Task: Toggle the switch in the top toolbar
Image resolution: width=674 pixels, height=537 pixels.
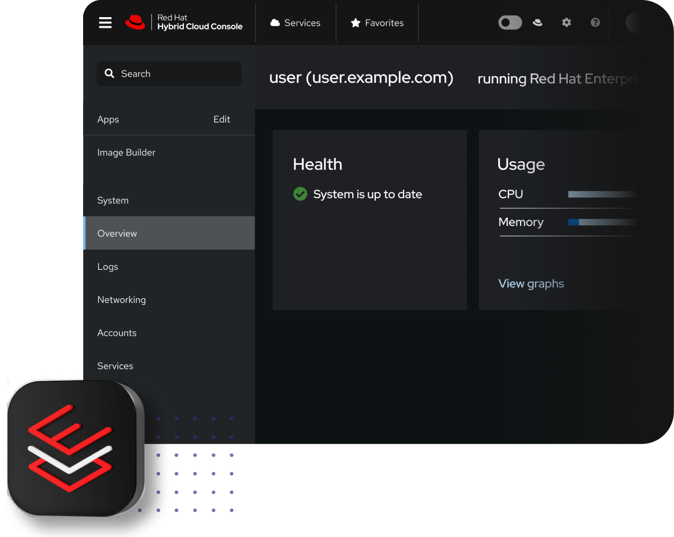Action: click(509, 22)
